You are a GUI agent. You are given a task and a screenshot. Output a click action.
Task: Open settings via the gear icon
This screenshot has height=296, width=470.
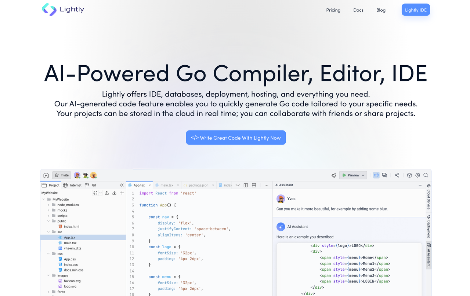[x=417, y=175]
